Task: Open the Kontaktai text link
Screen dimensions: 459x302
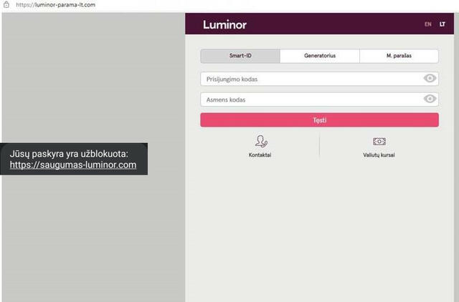Action: tap(260, 155)
